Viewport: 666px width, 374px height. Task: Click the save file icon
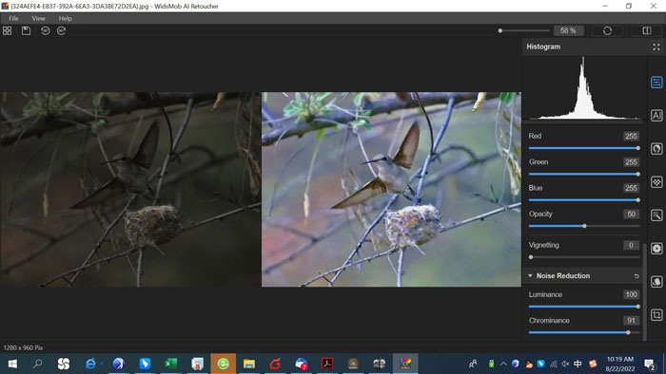26,30
